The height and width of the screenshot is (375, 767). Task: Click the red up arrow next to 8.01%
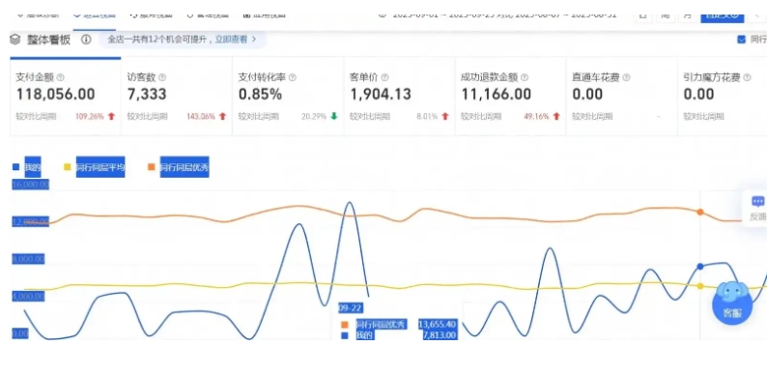click(445, 117)
